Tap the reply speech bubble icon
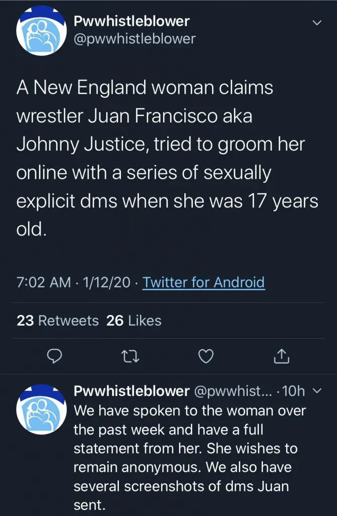 coord(54,357)
